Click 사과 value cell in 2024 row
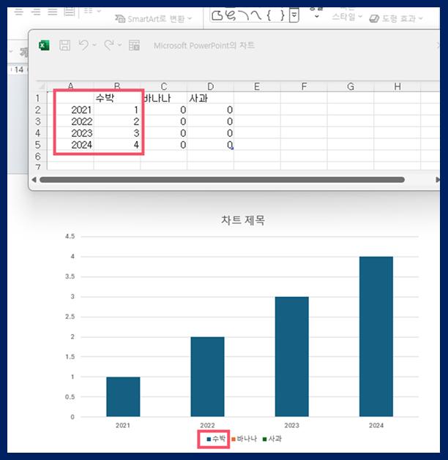Viewport: 448px width, 460px height. [x=211, y=145]
